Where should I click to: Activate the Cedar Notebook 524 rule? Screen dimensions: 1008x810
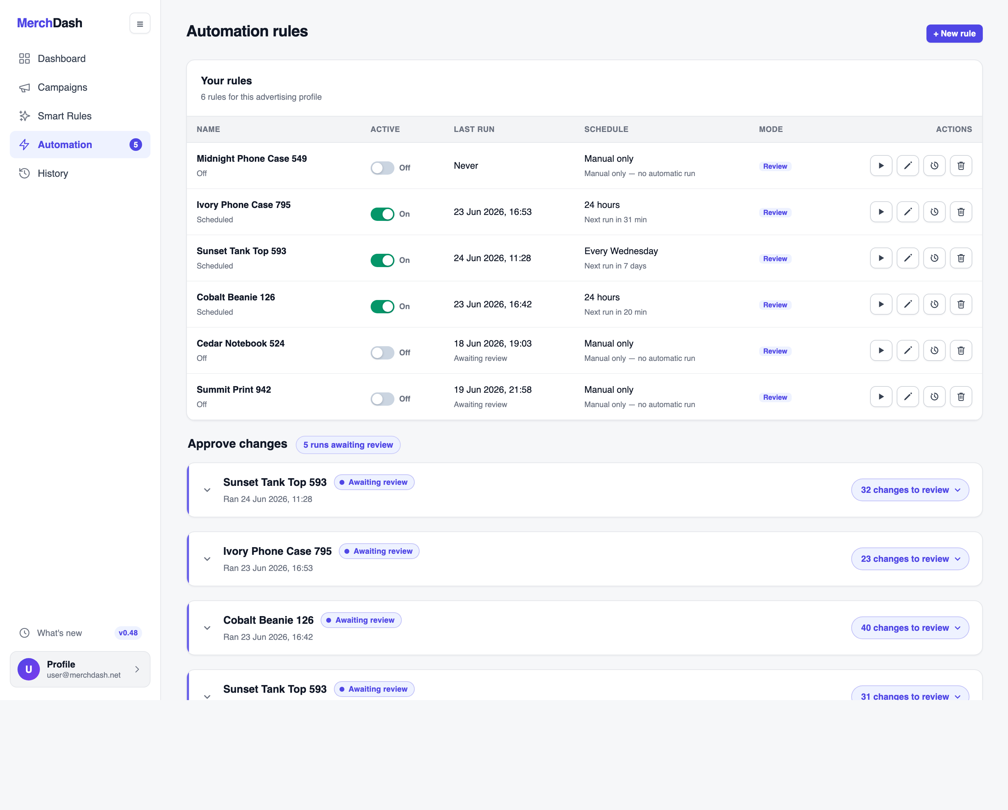[x=382, y=352]
